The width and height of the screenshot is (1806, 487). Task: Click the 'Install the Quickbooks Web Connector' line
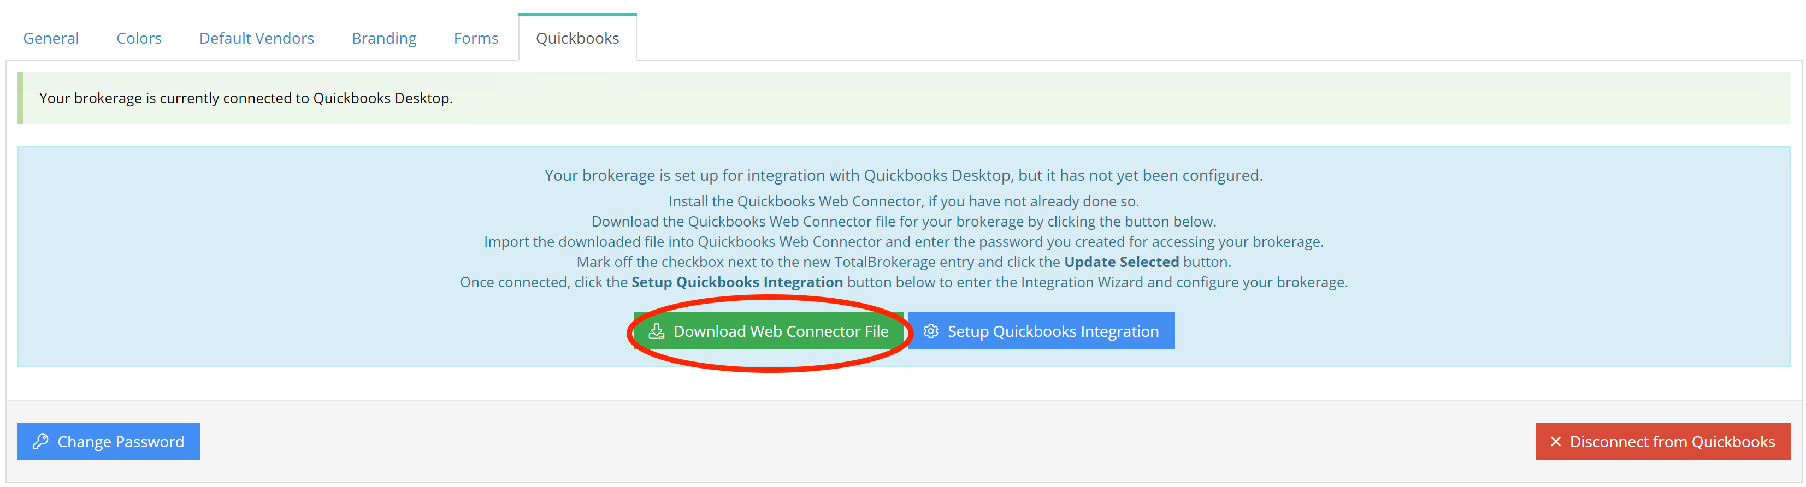[904, 201]
